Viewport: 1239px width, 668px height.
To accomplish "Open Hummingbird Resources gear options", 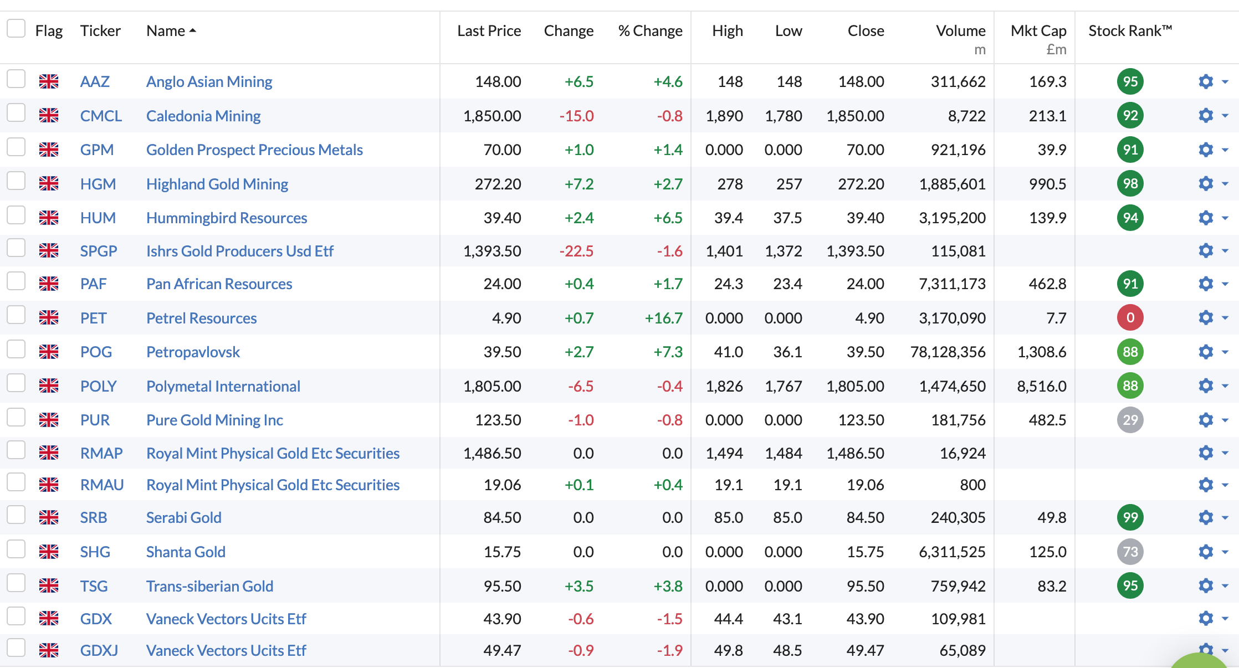I will click(1206, 218).
